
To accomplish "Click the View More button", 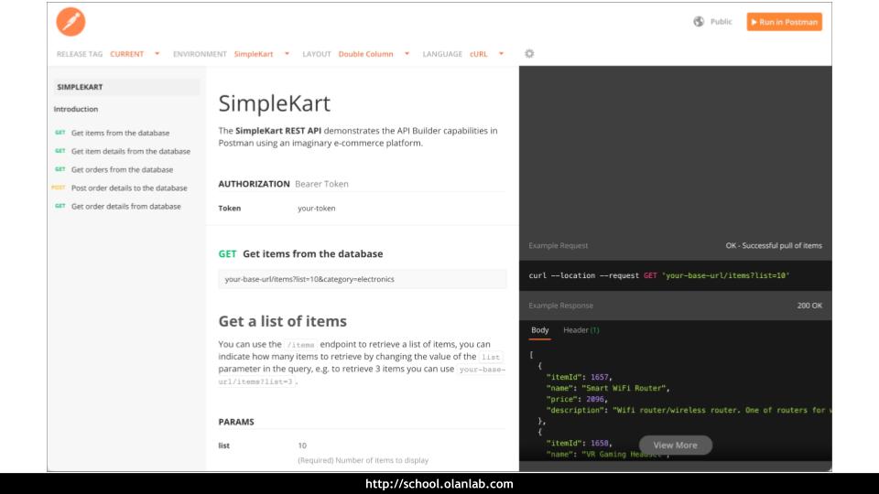I will coord(675,446).
